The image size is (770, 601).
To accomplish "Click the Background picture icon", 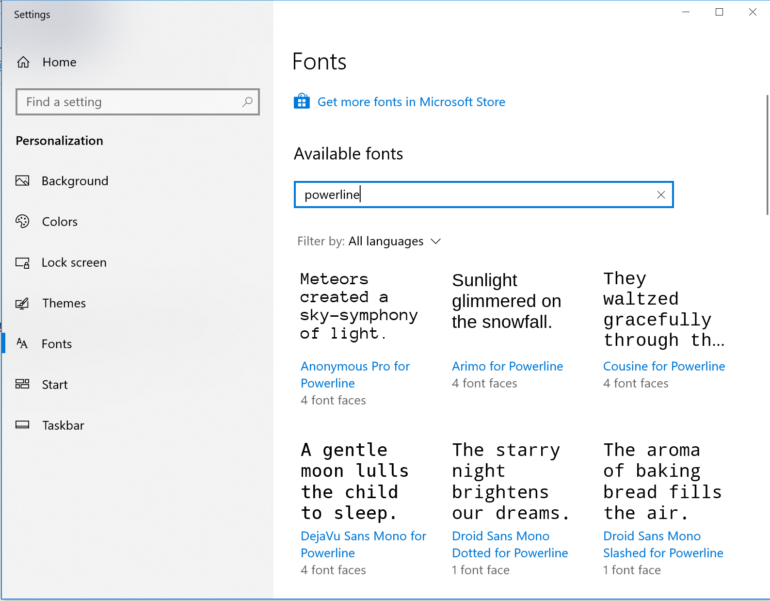I will pos(22,181).
